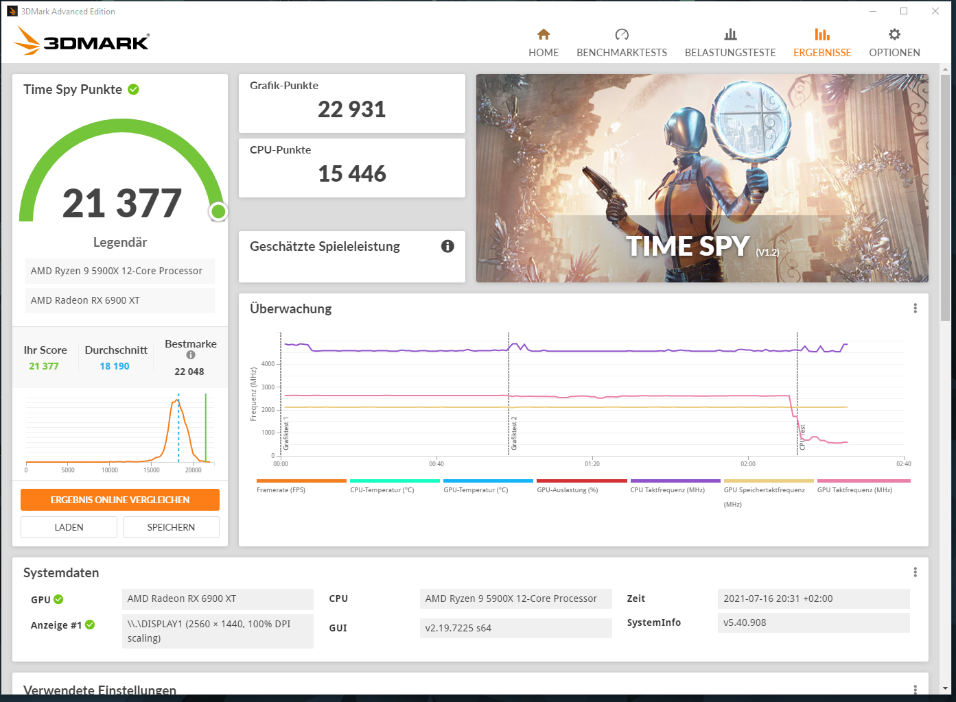Screen dimensions: 956x702
Task: Toggle CPU Taktfrequenz (MHz) legend series
Action: tap(675, 486)
